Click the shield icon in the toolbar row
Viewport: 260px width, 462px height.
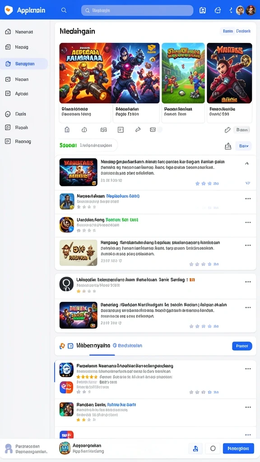pos(84,129)
